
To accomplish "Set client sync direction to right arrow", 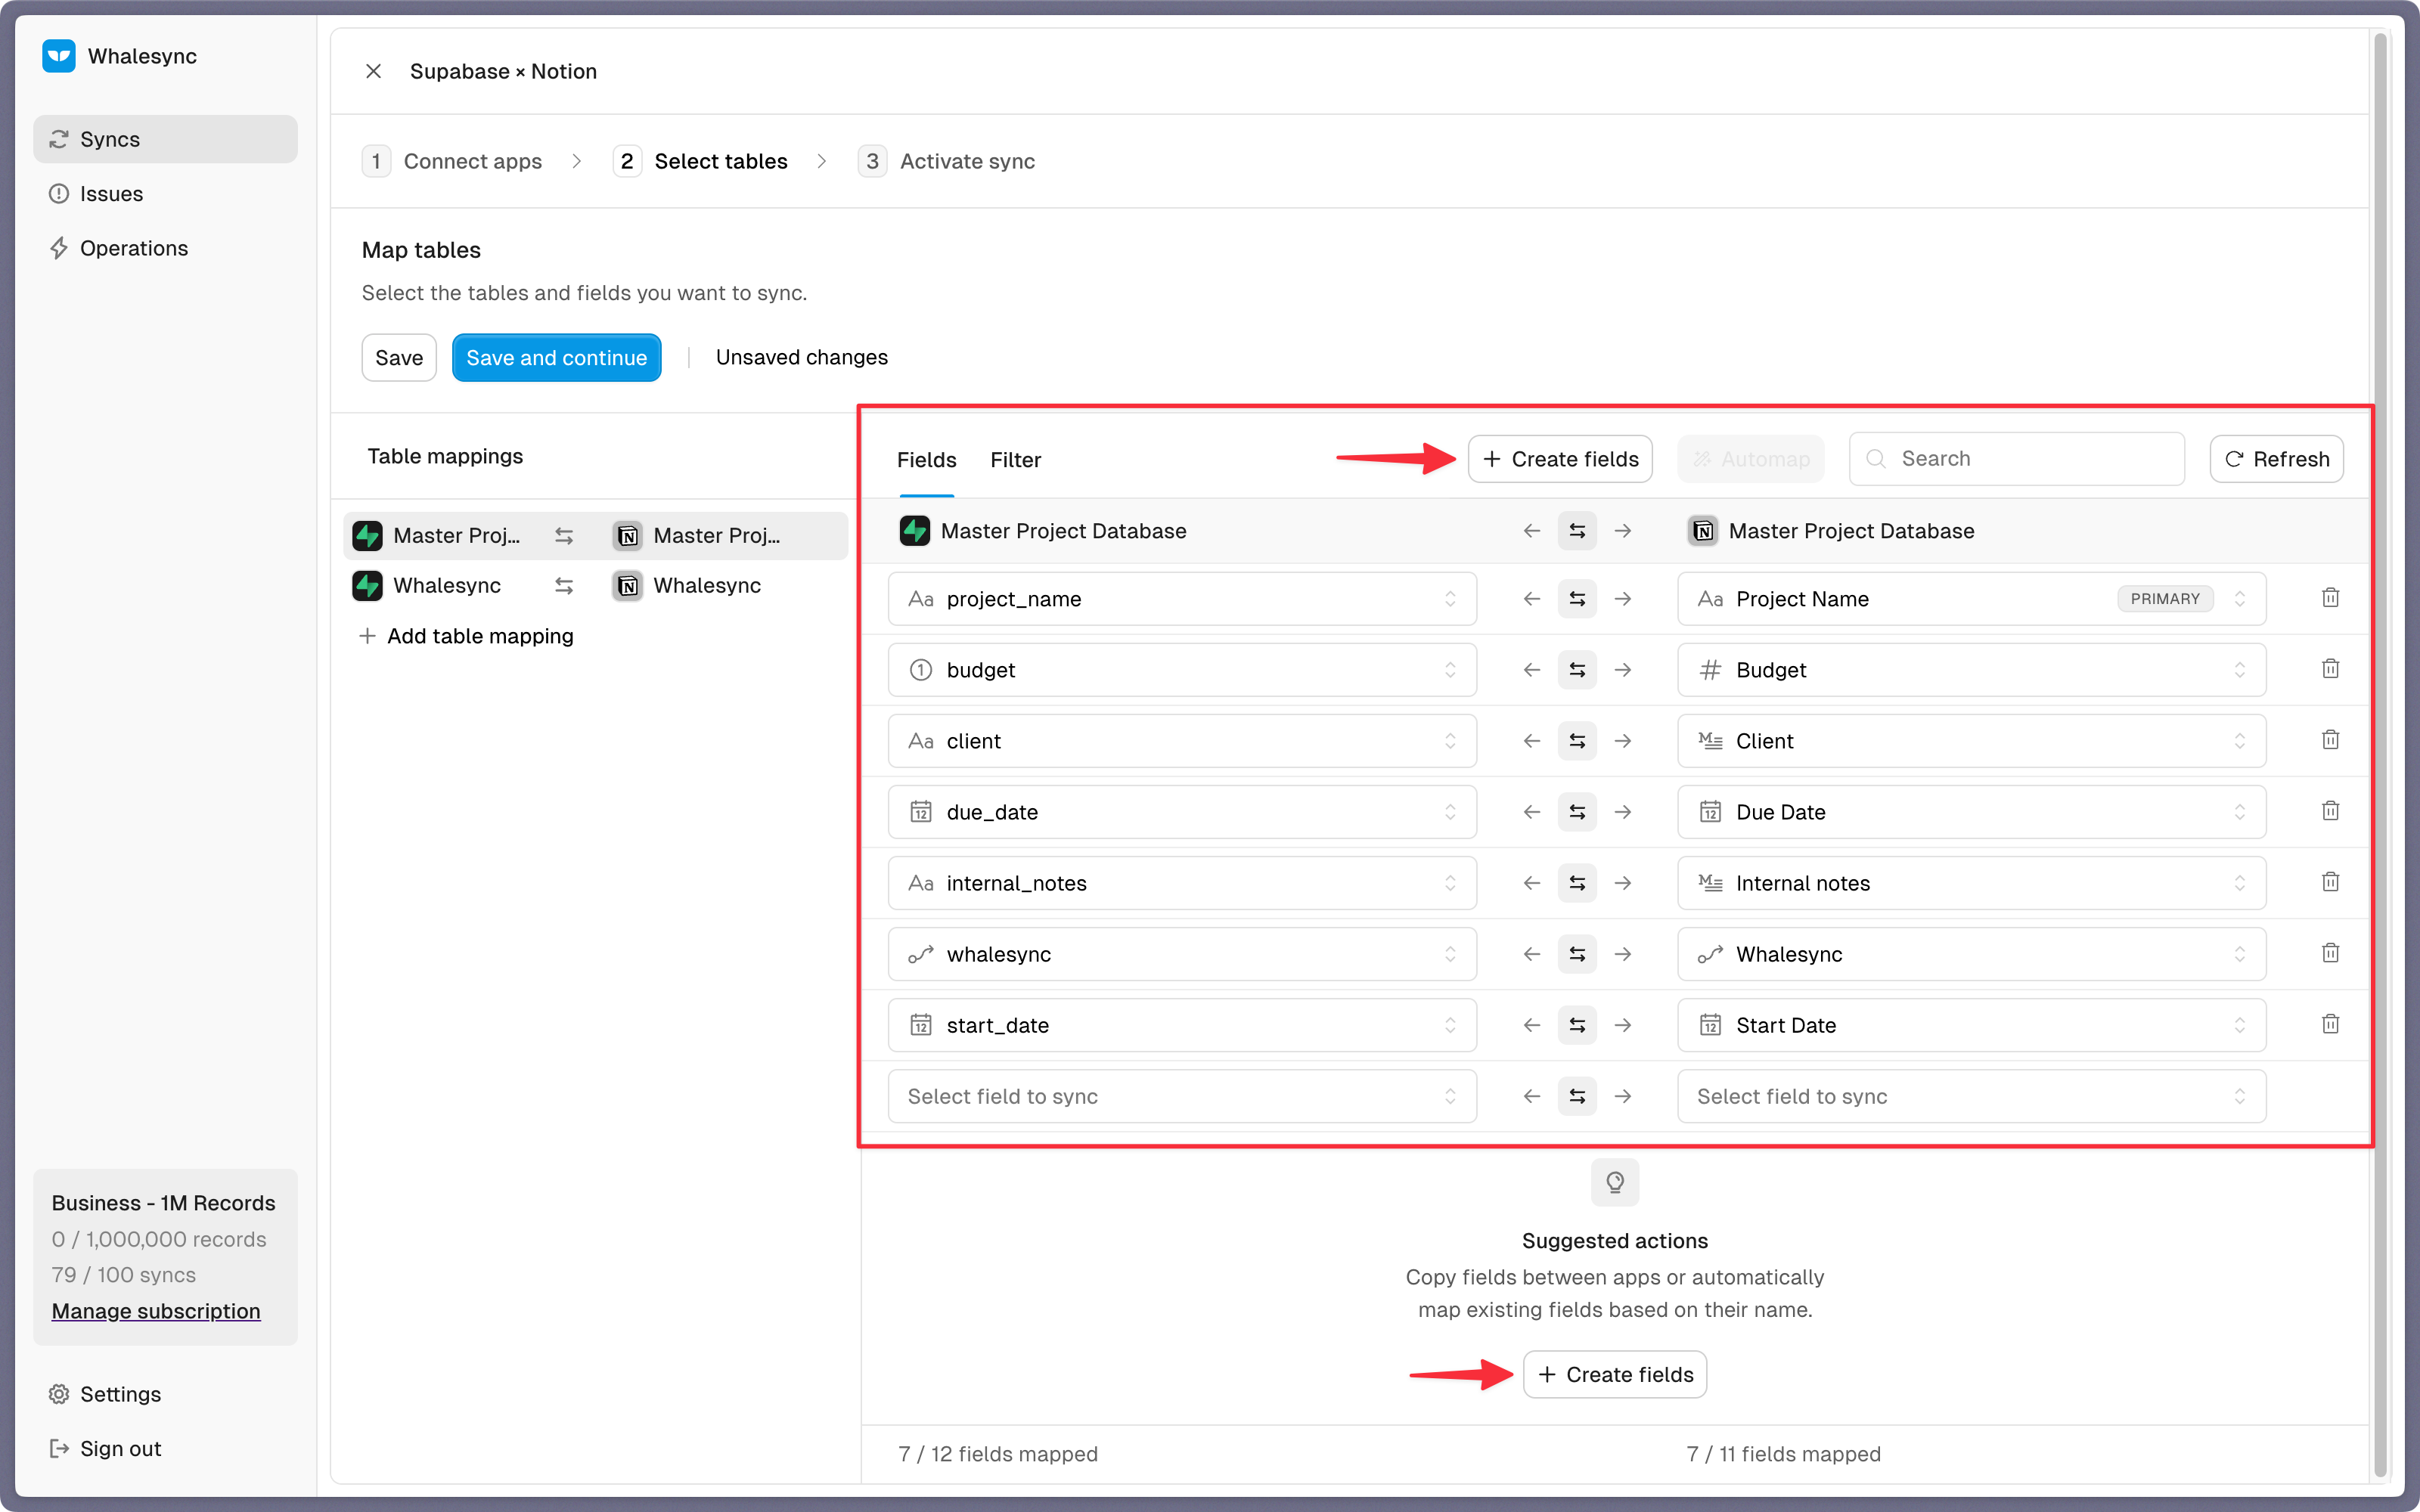I will (x=1623, y=741).
